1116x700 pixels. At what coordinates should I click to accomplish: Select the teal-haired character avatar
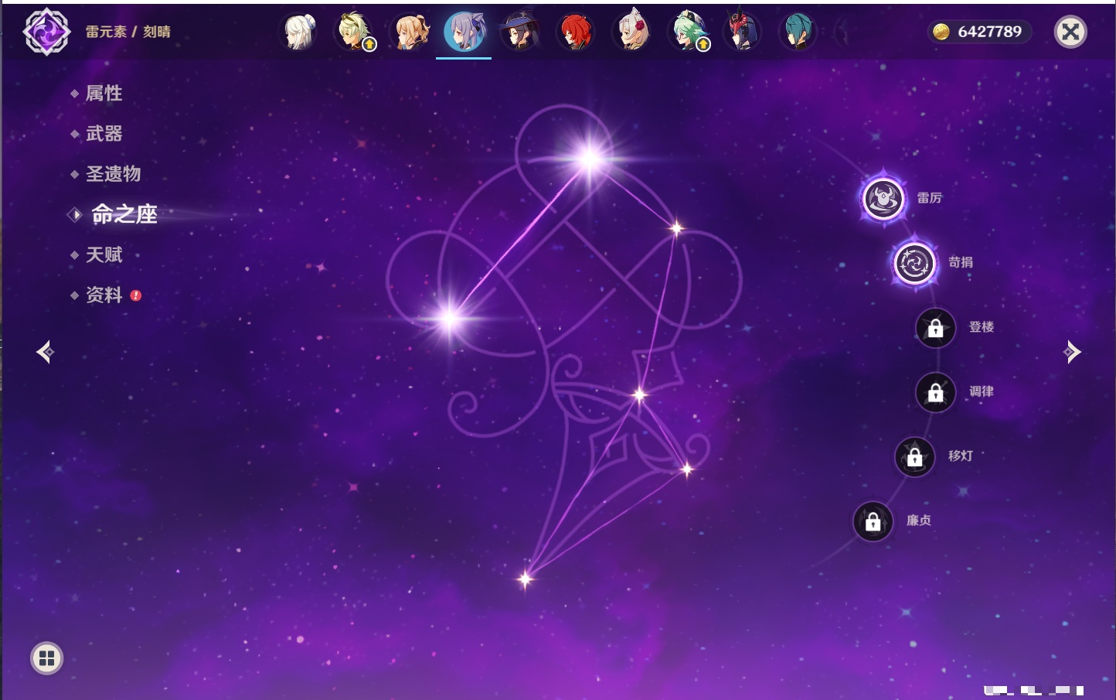click(798, 32)
